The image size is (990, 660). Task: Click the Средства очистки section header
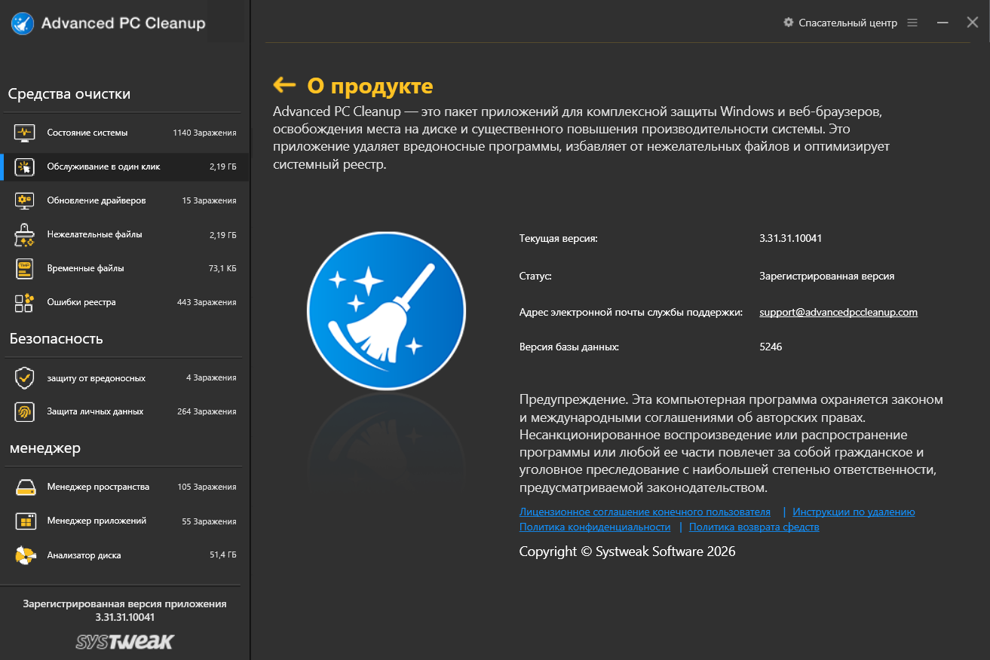point(69,94)
